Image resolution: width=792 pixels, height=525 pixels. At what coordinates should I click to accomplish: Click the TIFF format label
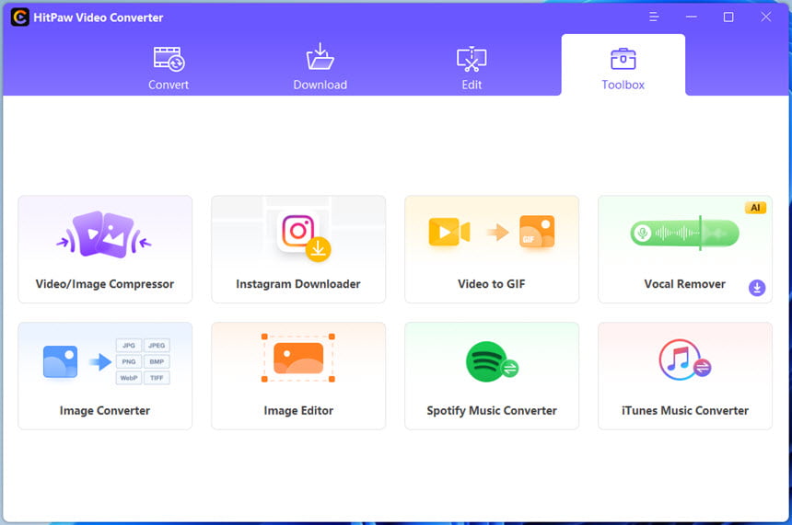157,378
